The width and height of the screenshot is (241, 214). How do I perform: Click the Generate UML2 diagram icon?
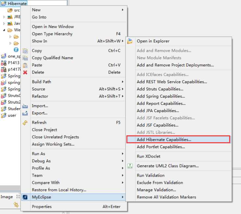[x=130, y=166]
